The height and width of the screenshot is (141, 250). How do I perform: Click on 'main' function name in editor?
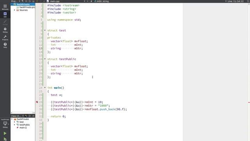pyautogui.click(x=57, y=88)
